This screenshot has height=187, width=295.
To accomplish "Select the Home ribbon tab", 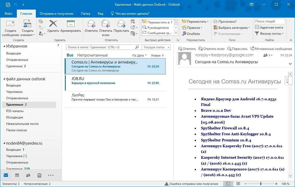I will point(26,14).
